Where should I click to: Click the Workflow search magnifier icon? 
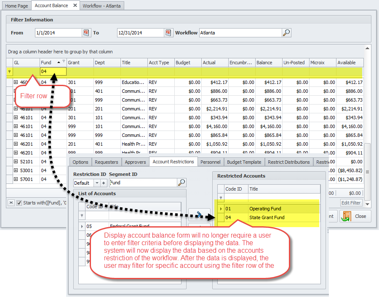click(x=286, y=33)
